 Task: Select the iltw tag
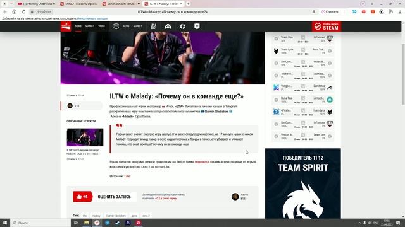point(85,216)
